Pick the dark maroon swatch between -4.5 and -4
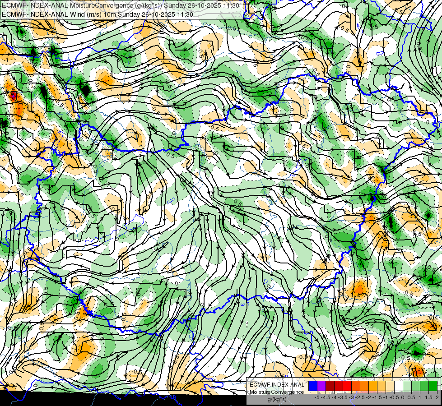Image resolution: width=442 pixels, height=406 pixels. pos(330,386)
